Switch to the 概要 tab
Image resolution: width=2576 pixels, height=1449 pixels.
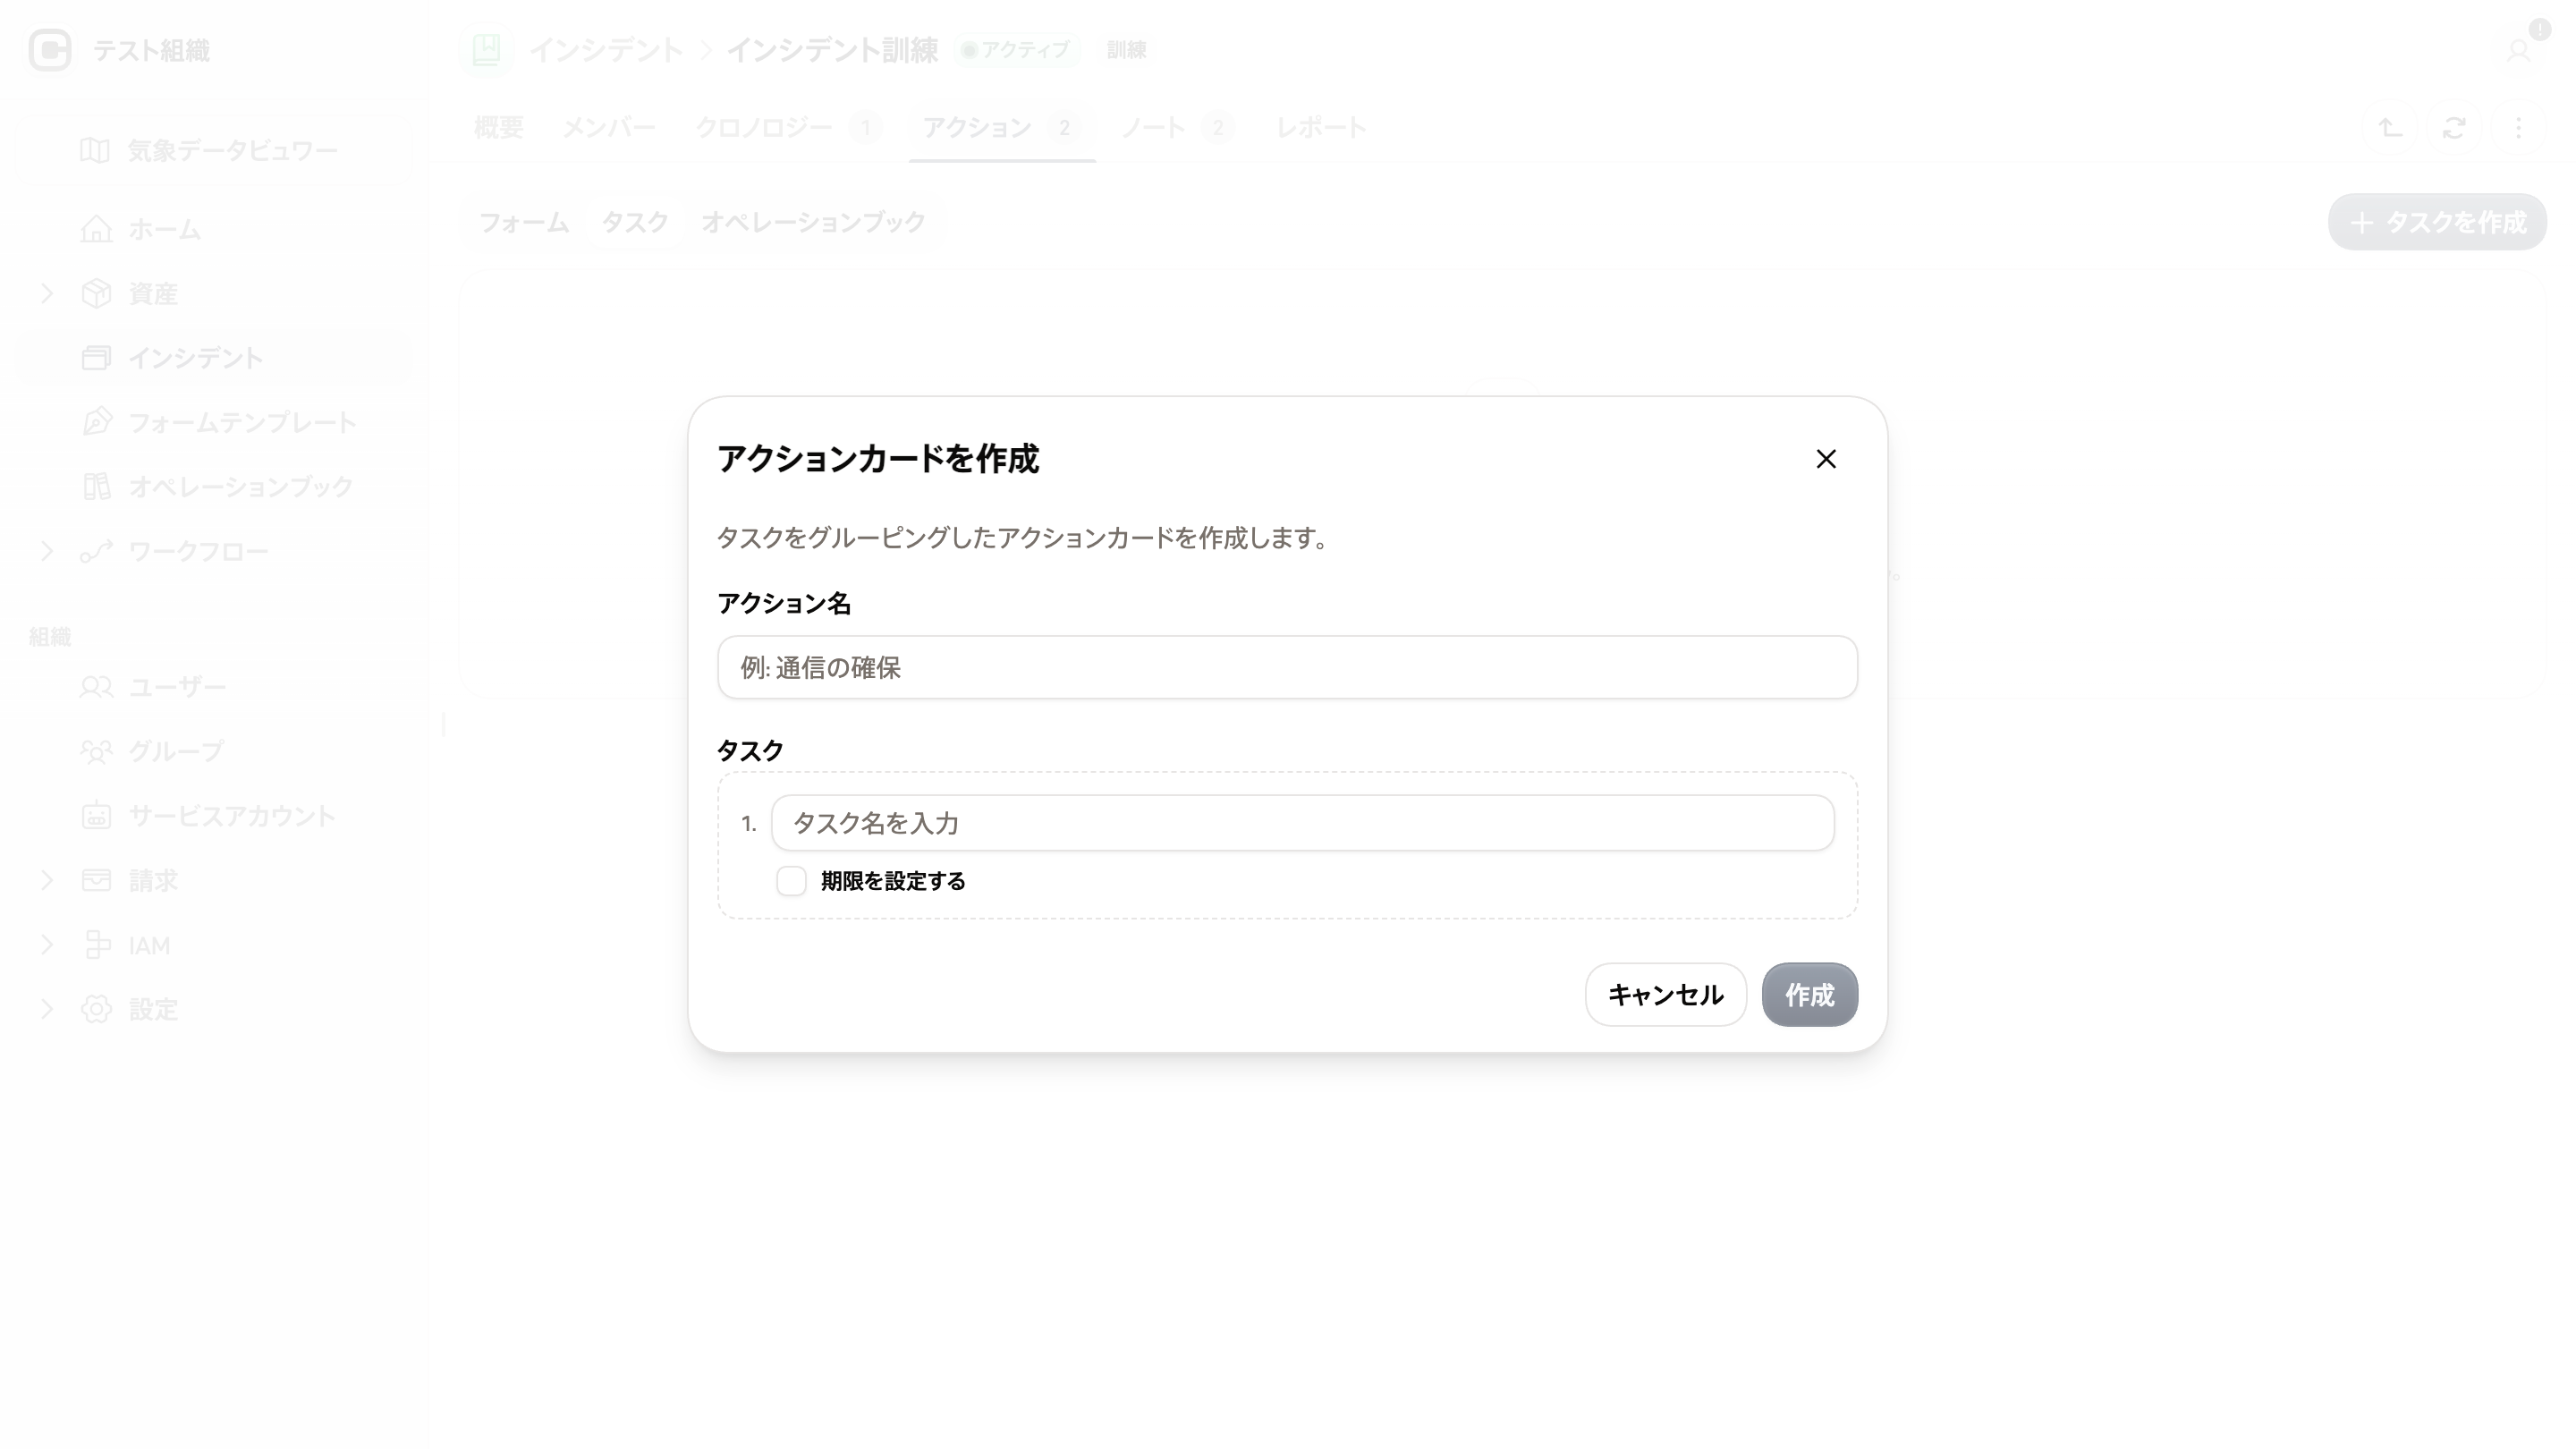pyautogui.click(x=499, y=128)
